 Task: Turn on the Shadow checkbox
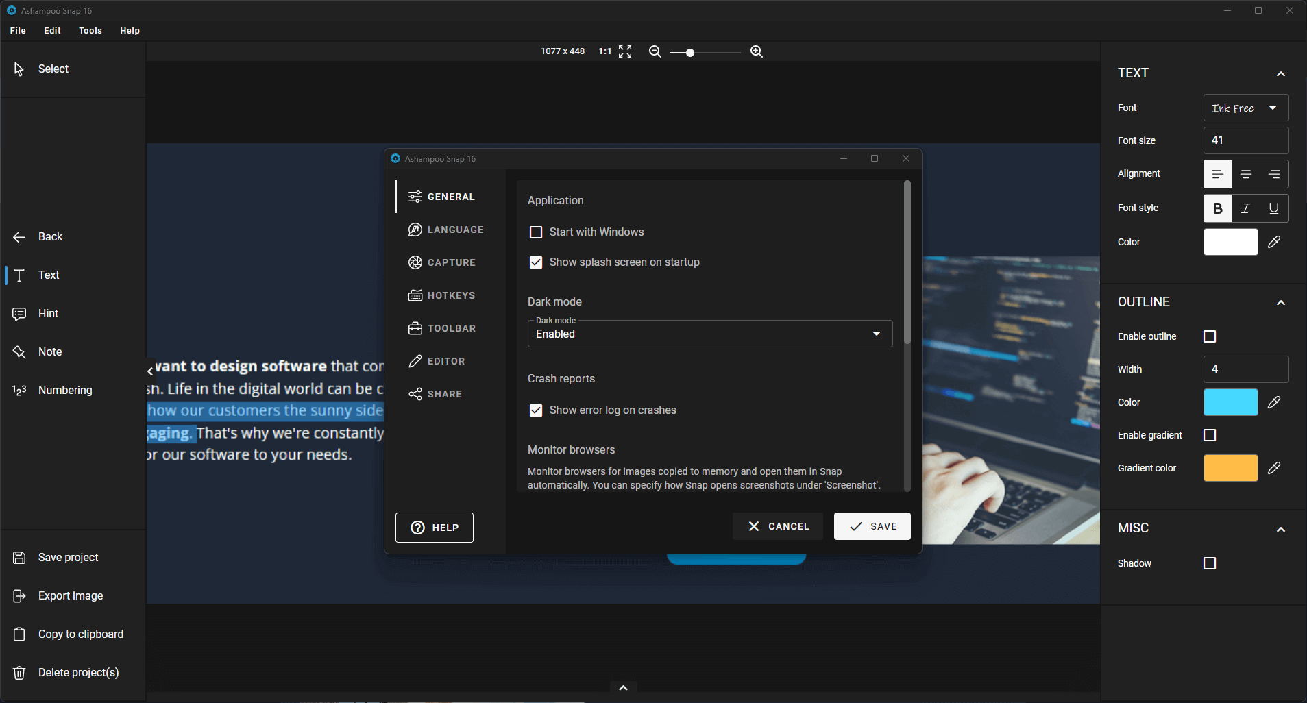click(1210, 563)
